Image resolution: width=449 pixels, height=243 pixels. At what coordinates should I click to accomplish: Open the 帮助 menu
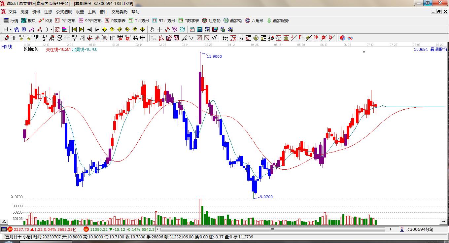pos(135,12)
